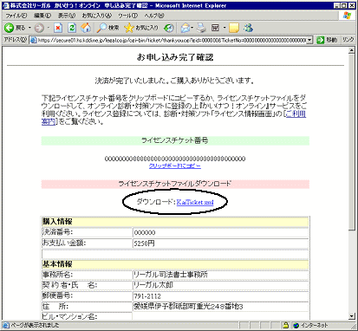Viewport: 358px width, 331px height.
Task: Click the scrollbar down arrow
Action: pos(351,316)
